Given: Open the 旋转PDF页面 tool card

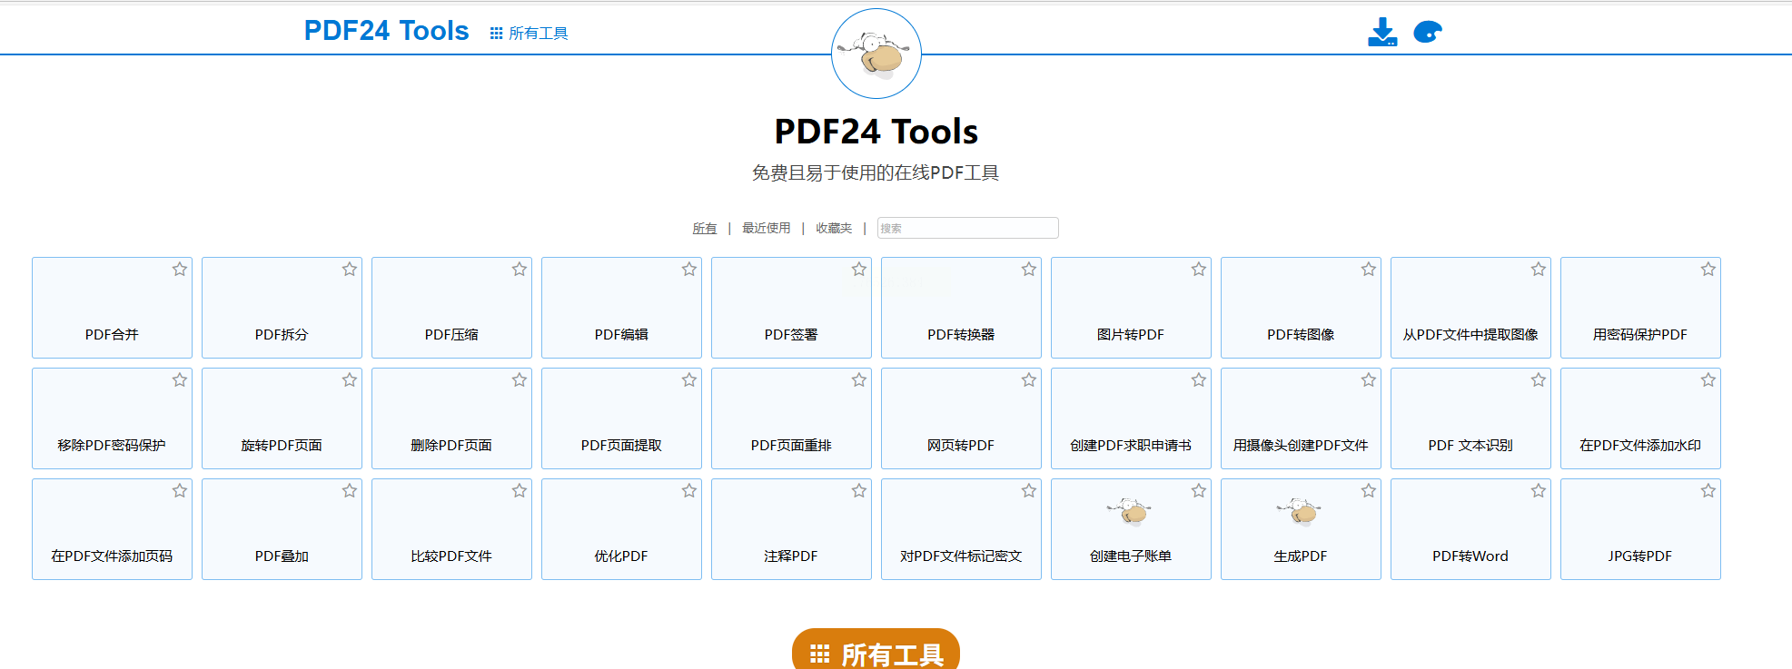Looking at the screenshot, I should click(x=282, y=418).
